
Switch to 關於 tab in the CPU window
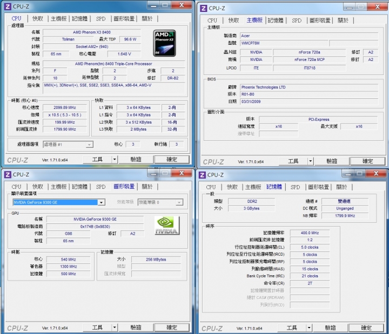click(x=147, y=18)
